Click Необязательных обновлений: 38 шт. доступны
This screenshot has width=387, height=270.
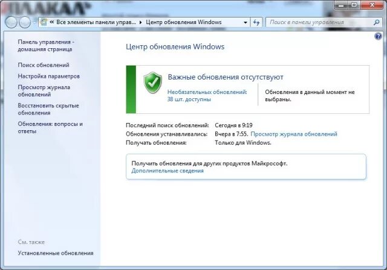(x=207, y=95)
